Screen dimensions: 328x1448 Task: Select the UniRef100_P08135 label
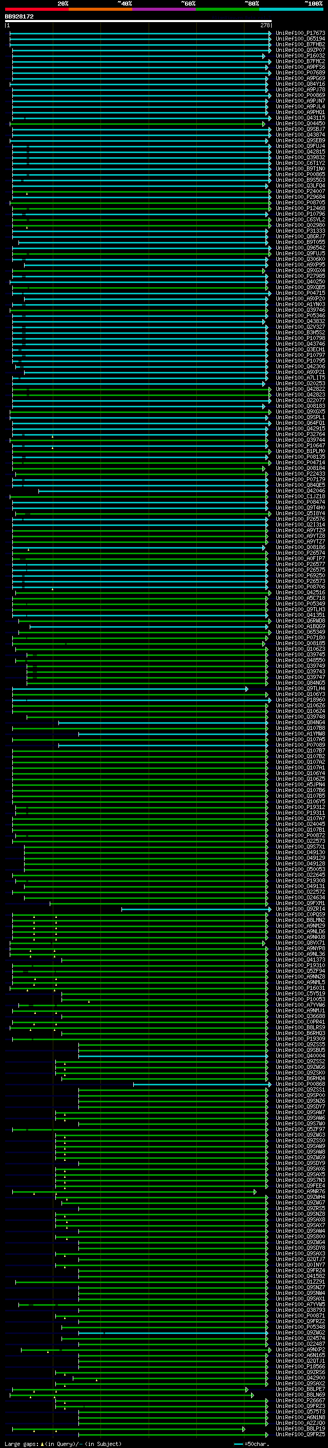click(x=300, y=457)
